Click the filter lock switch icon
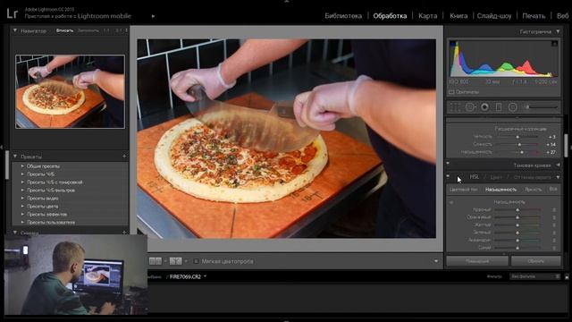This screenshot has height=322, width=572. pyautogui.click(x=567, y=276)
